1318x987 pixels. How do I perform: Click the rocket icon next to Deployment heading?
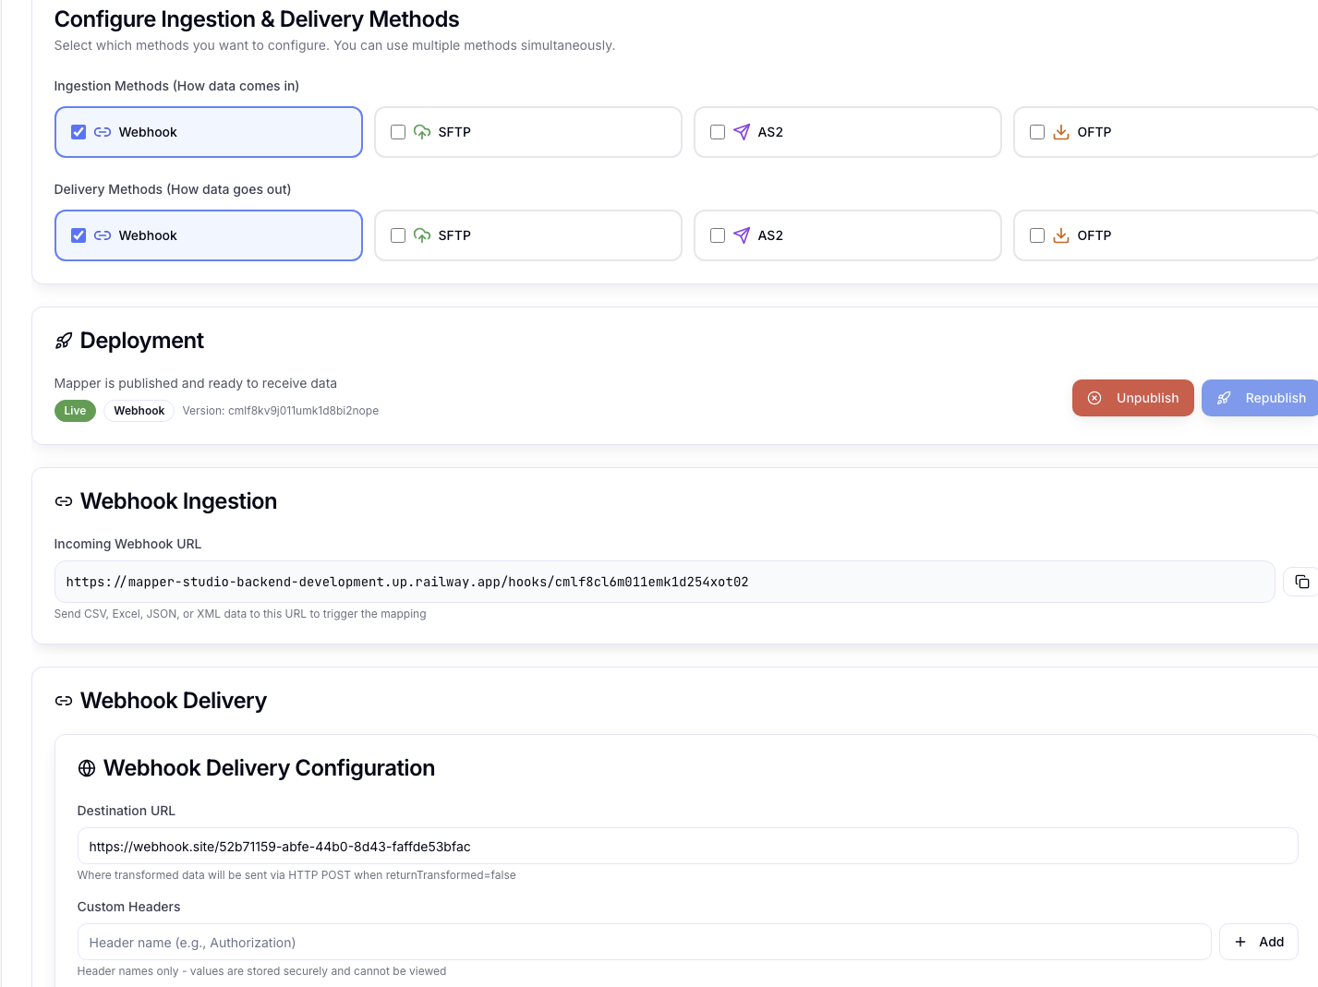(x=64, y=341)
